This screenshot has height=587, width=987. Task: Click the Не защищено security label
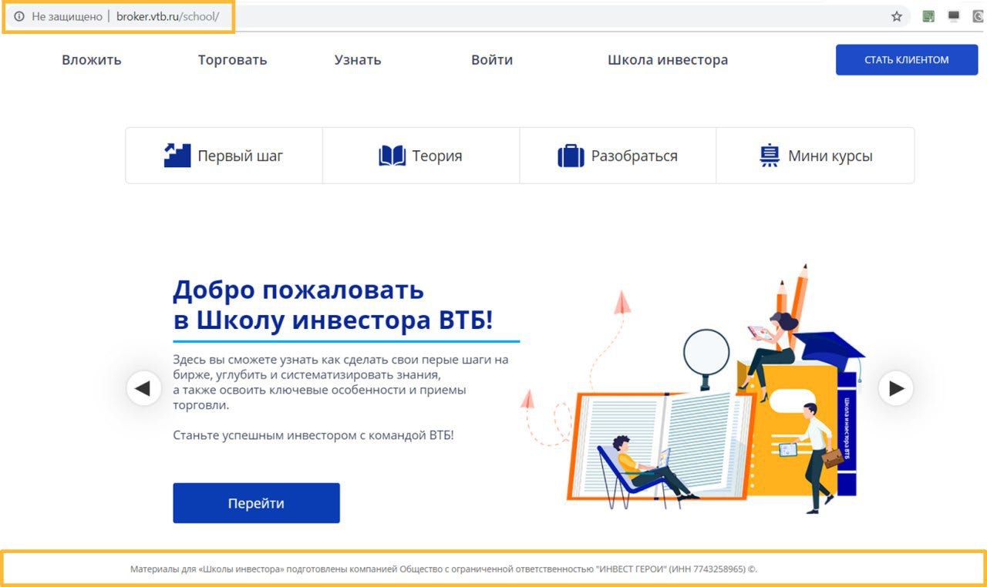[66, 16]
